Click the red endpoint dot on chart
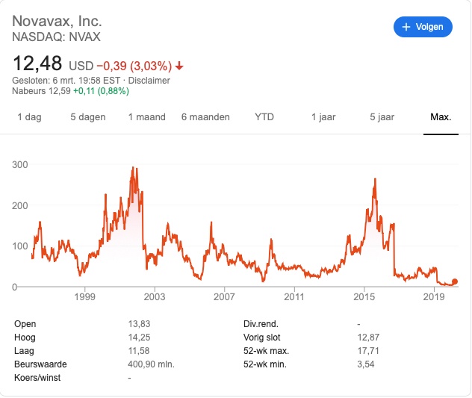 coord(455,282)
